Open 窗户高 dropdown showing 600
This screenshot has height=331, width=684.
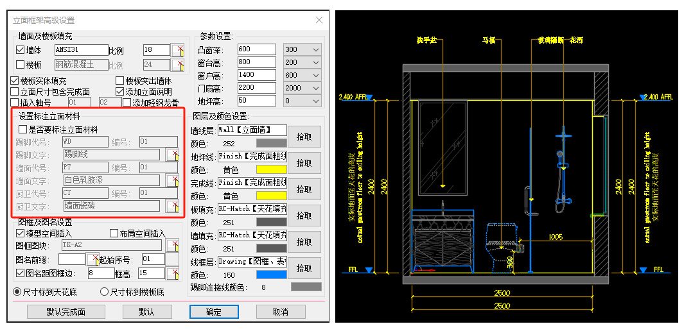point(303,75)
